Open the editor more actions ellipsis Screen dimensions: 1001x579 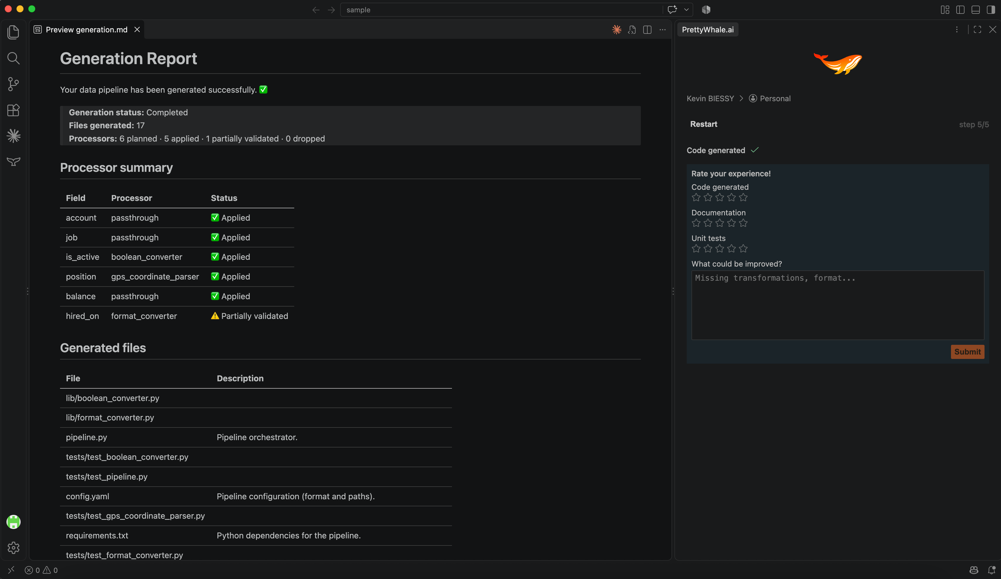click(x=663, y=30)
